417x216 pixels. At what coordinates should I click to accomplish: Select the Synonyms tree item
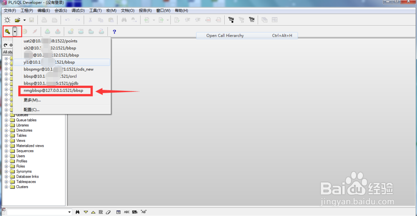tap(24, 171)
